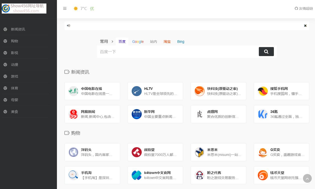The image size is (315, 189).
Task: Open 友情超链 link in header
Action: point(304,9)
